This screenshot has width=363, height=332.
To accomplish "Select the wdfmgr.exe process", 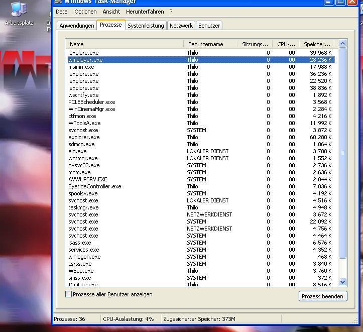I will coord(201,158).
